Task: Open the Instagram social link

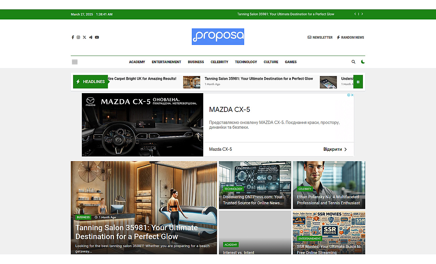Action: (78, 37)
